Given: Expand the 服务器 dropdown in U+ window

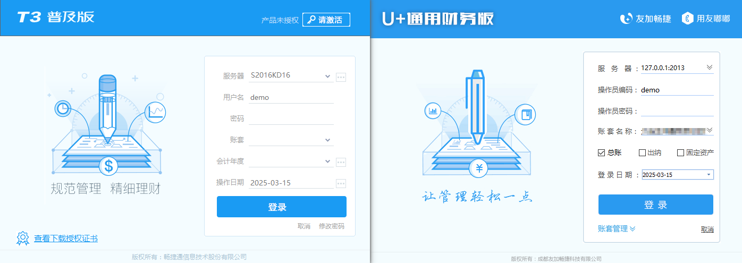Looking at the screenshot, I should [709, 67].
